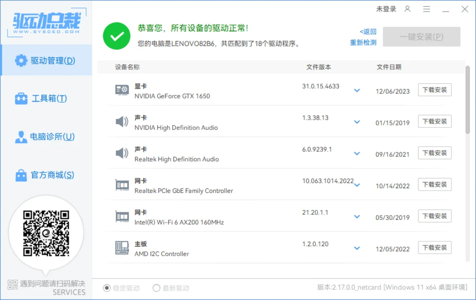Switch to 最新驱动 mode
Viewport: 476px width, 300px height.
[156, 289]
